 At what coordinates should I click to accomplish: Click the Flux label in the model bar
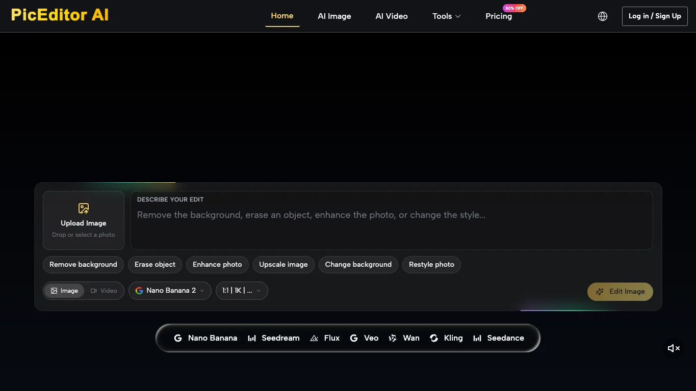[x=332, y=338]
